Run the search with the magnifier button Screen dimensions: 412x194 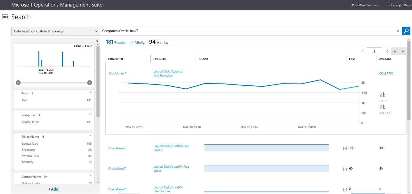click(406, 31)
